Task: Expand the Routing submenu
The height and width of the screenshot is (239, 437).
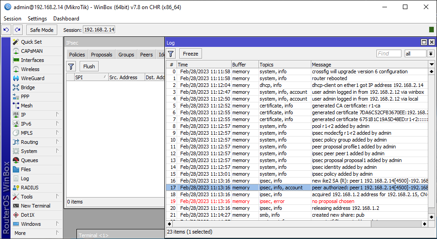Action: point(57,142)
